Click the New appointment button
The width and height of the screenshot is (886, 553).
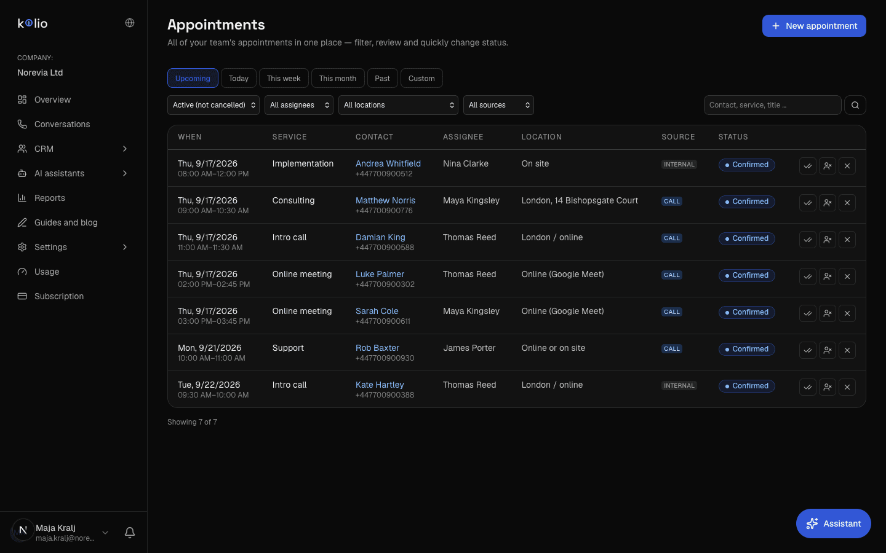point(814,26)
